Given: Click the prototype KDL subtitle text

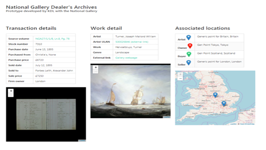Looking at the screenshot, I should (x=51, y=11).
